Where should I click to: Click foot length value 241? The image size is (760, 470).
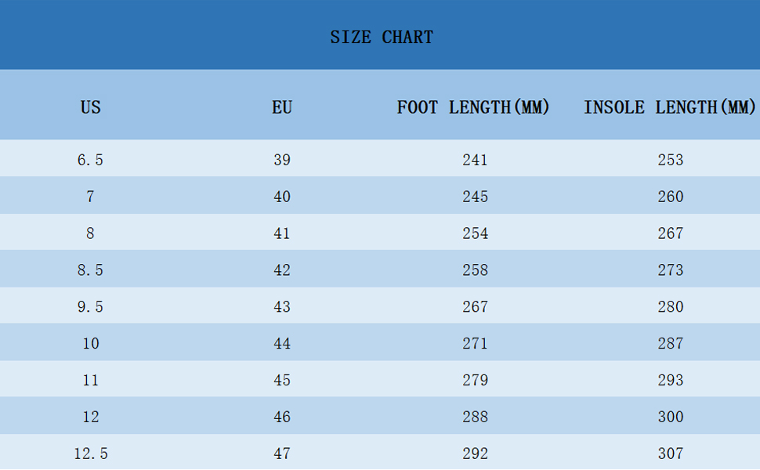(475, 160)
